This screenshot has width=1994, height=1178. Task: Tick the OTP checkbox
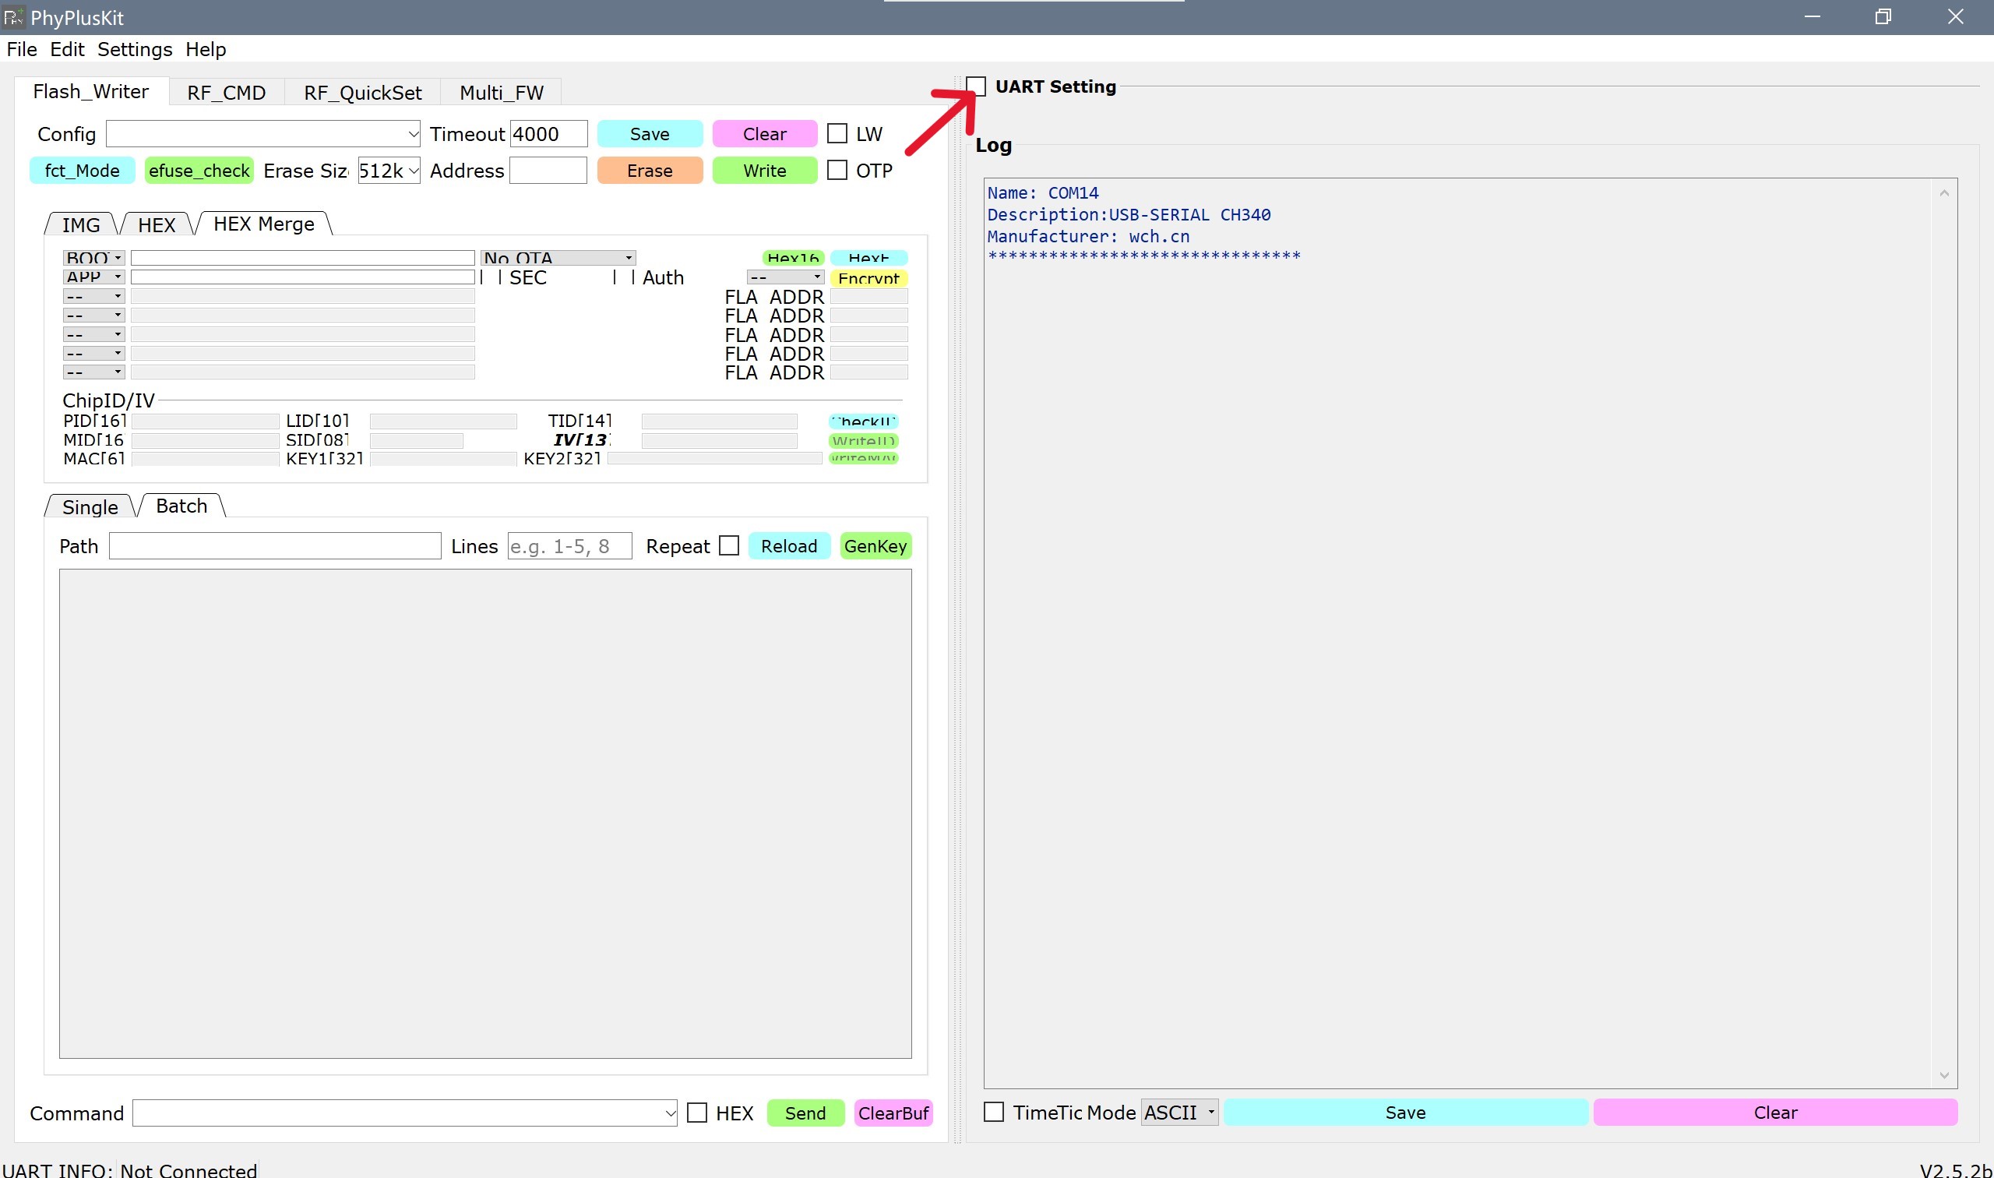tap(837, 170)
